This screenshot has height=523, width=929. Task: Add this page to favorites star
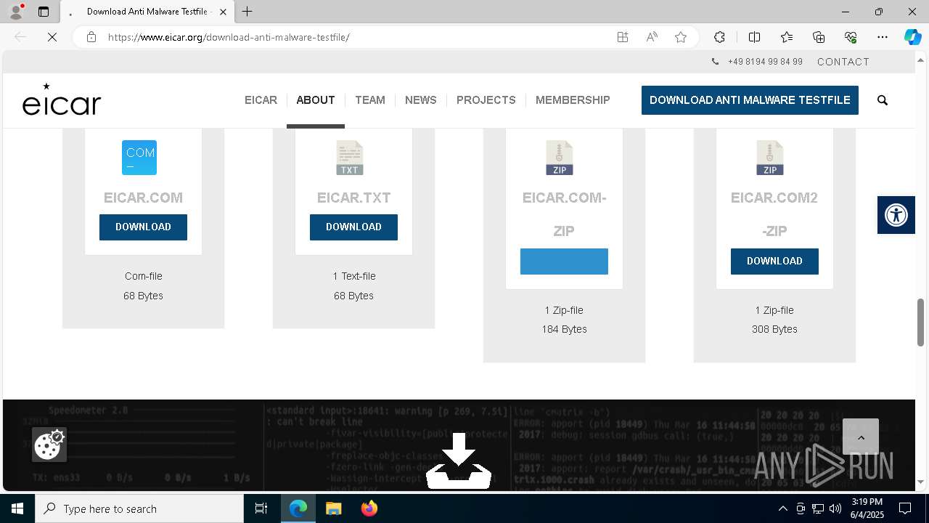click(x=681, y=37)
